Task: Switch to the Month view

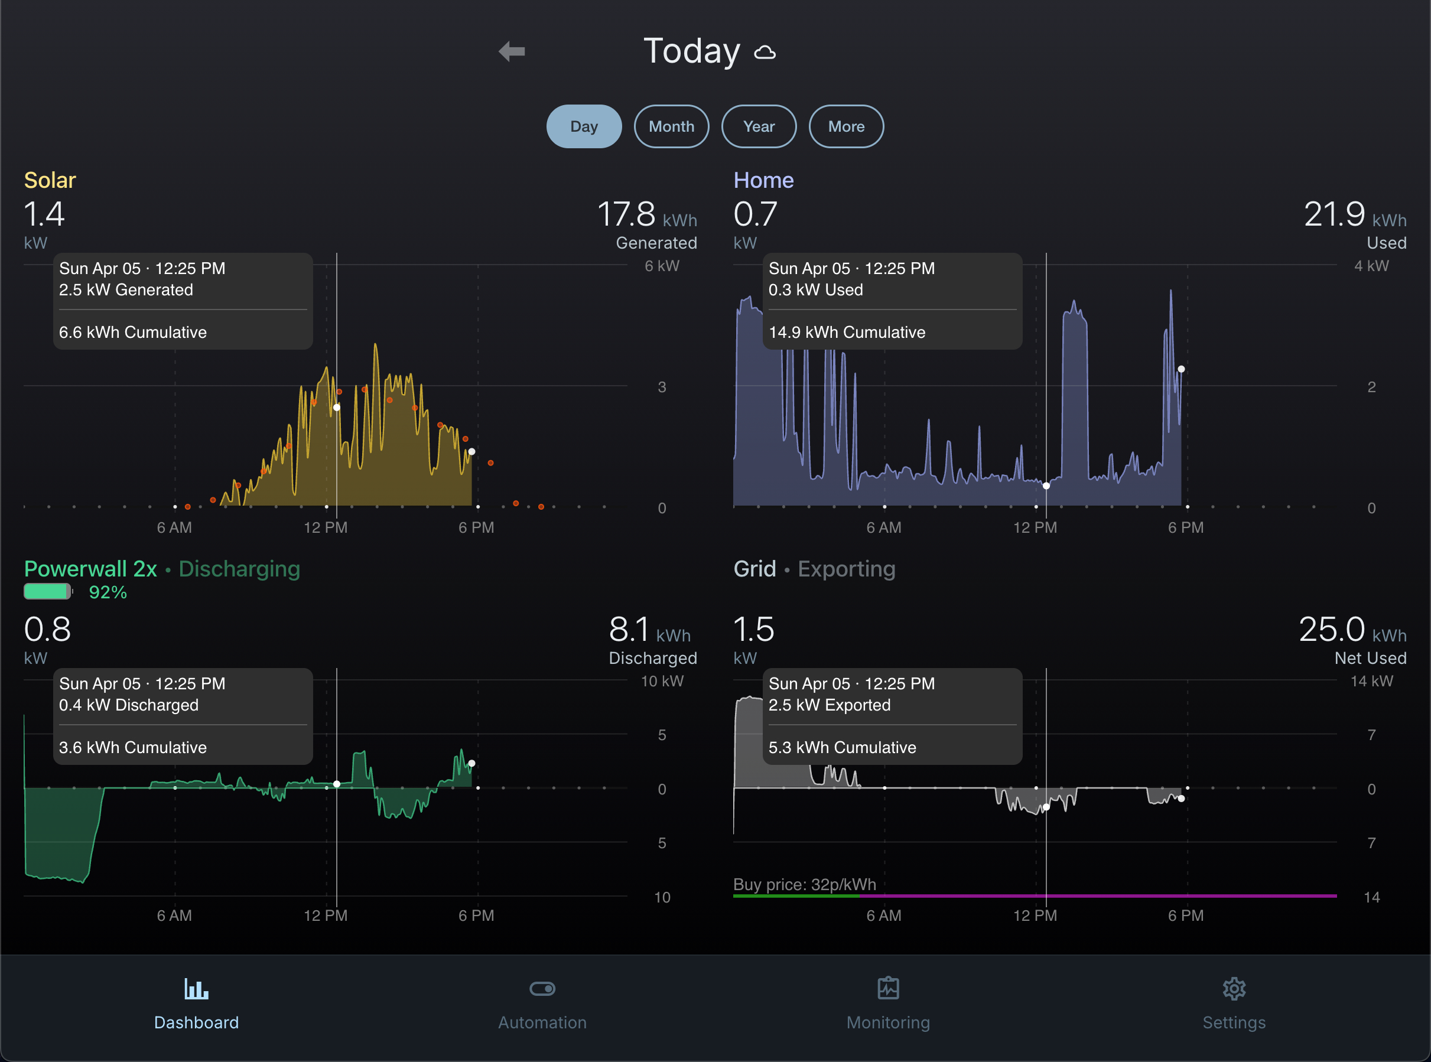Action: (671, 126)
